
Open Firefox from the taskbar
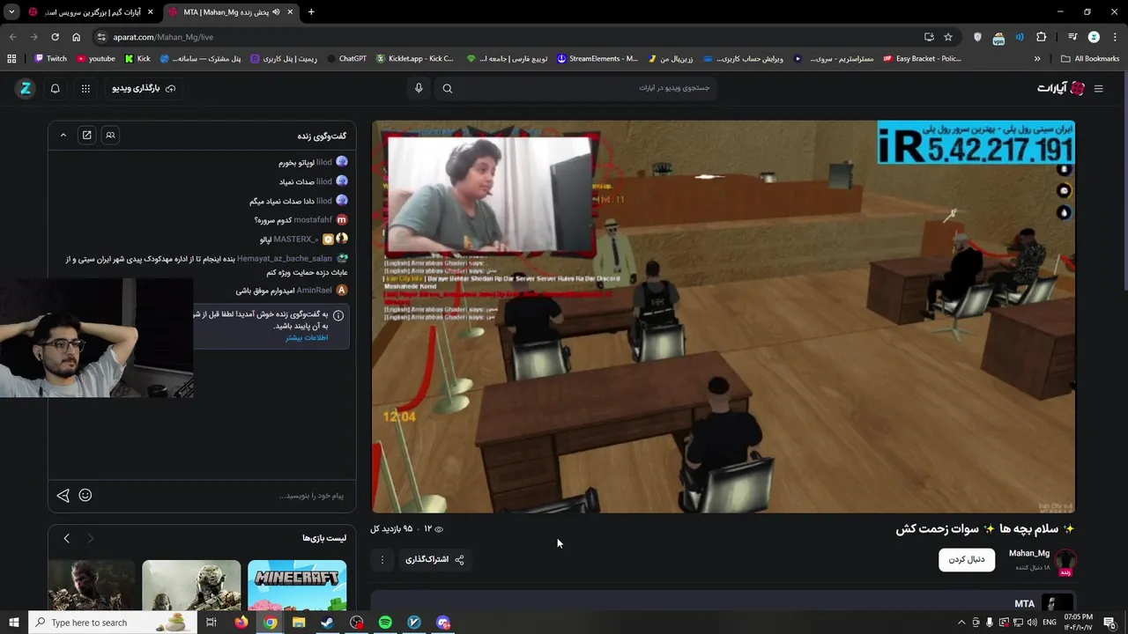241,623
